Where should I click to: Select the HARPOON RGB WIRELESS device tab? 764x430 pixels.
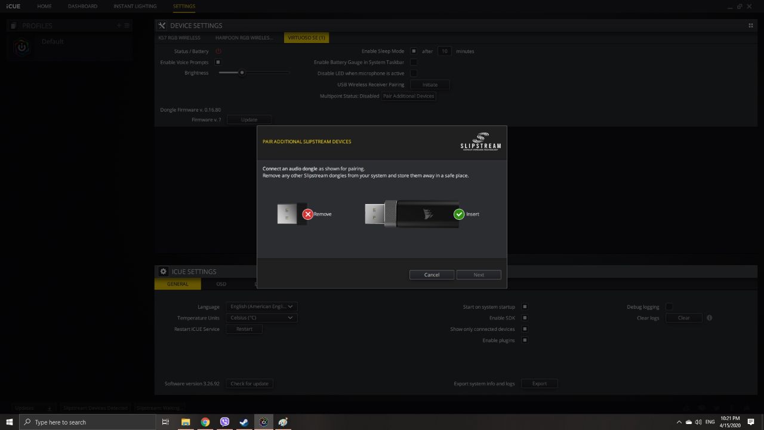tap(244, 38)
